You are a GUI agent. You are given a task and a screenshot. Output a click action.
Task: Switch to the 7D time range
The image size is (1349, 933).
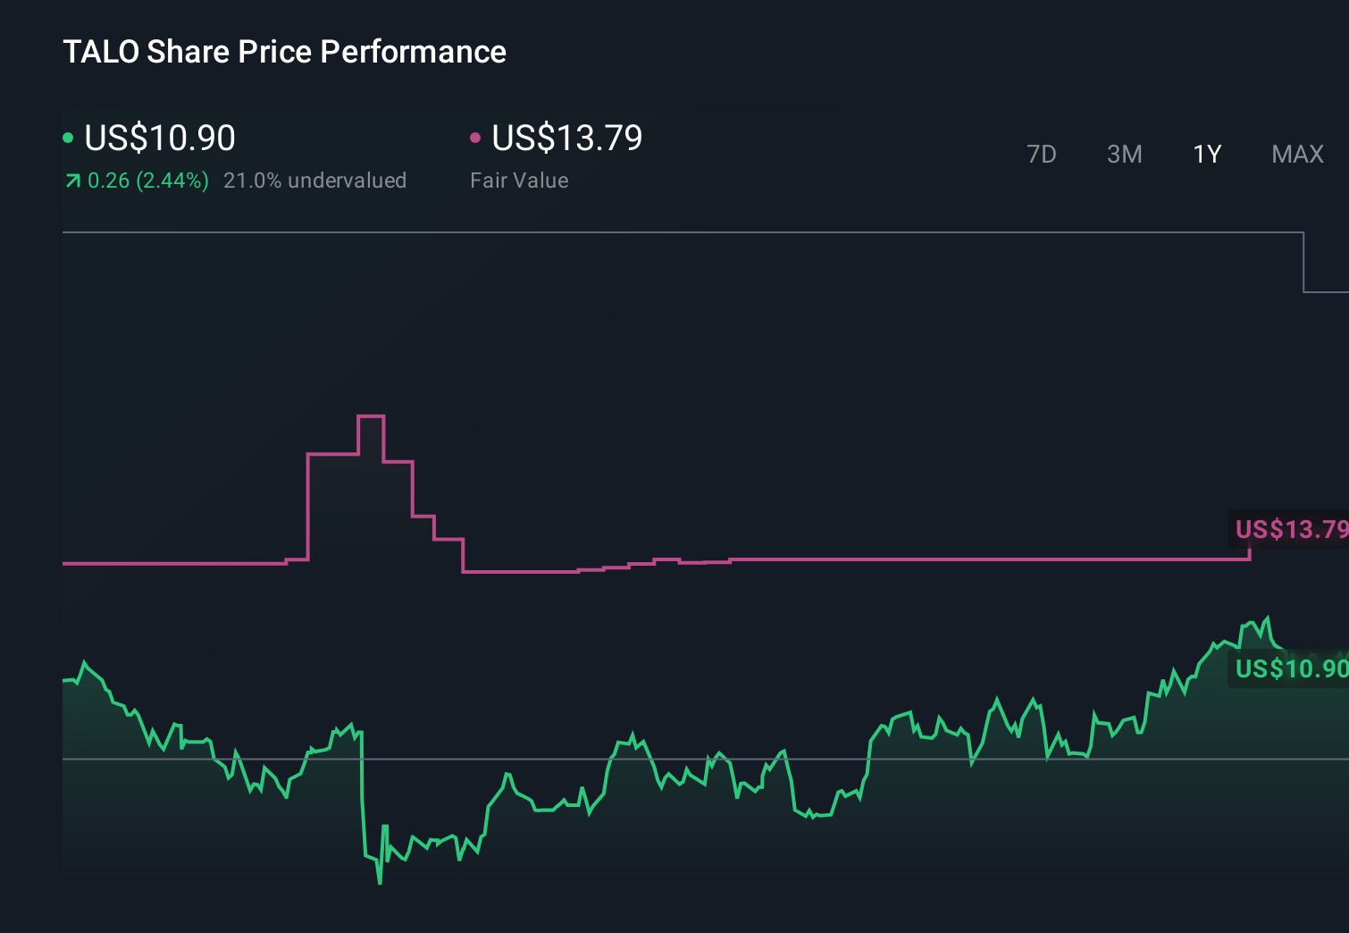[x=1043, y=154]
